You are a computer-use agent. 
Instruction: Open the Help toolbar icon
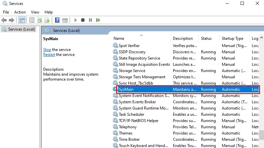pyautogui.click(x=57, y=20)
